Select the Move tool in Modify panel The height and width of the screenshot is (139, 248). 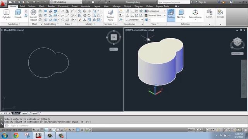point(89,11)
